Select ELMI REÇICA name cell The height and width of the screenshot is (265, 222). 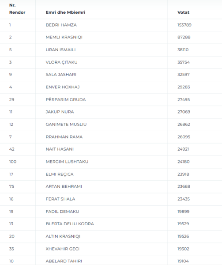[x=60, y=174]
